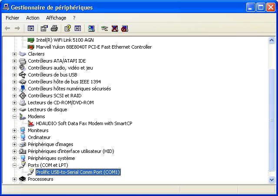
Task: Click the Forward arrow toolbar button
Action: tap(17, 28)
